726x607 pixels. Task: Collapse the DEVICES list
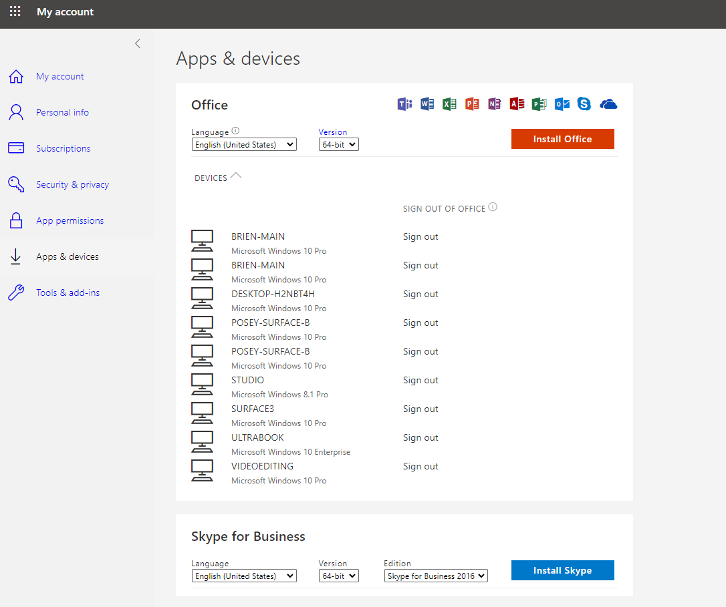(x=236, y=176)
